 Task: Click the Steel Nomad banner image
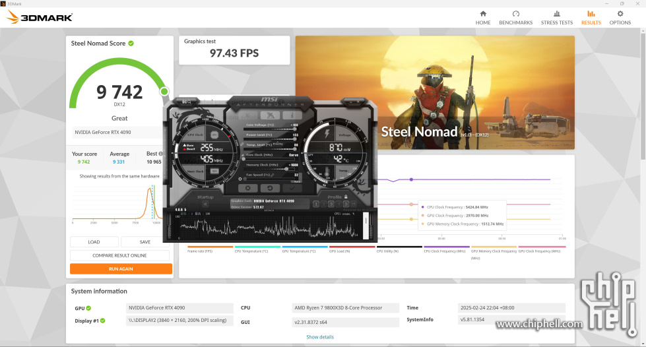click(435, 93)
